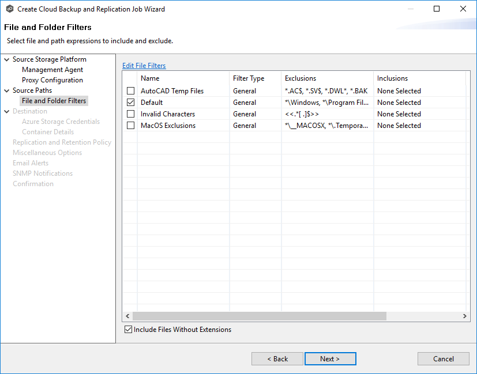
Task: Select File and Folder Filters step
Action: coord(54,100)
